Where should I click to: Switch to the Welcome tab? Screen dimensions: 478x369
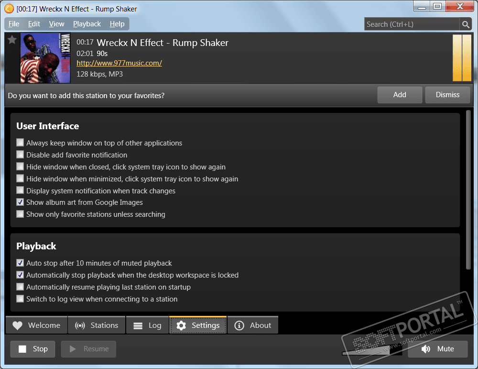[x=36, y=325]
